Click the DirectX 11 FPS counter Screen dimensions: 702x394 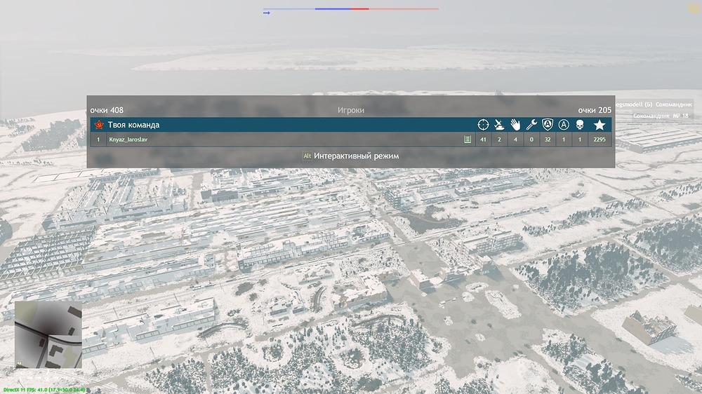click(44, 390)
